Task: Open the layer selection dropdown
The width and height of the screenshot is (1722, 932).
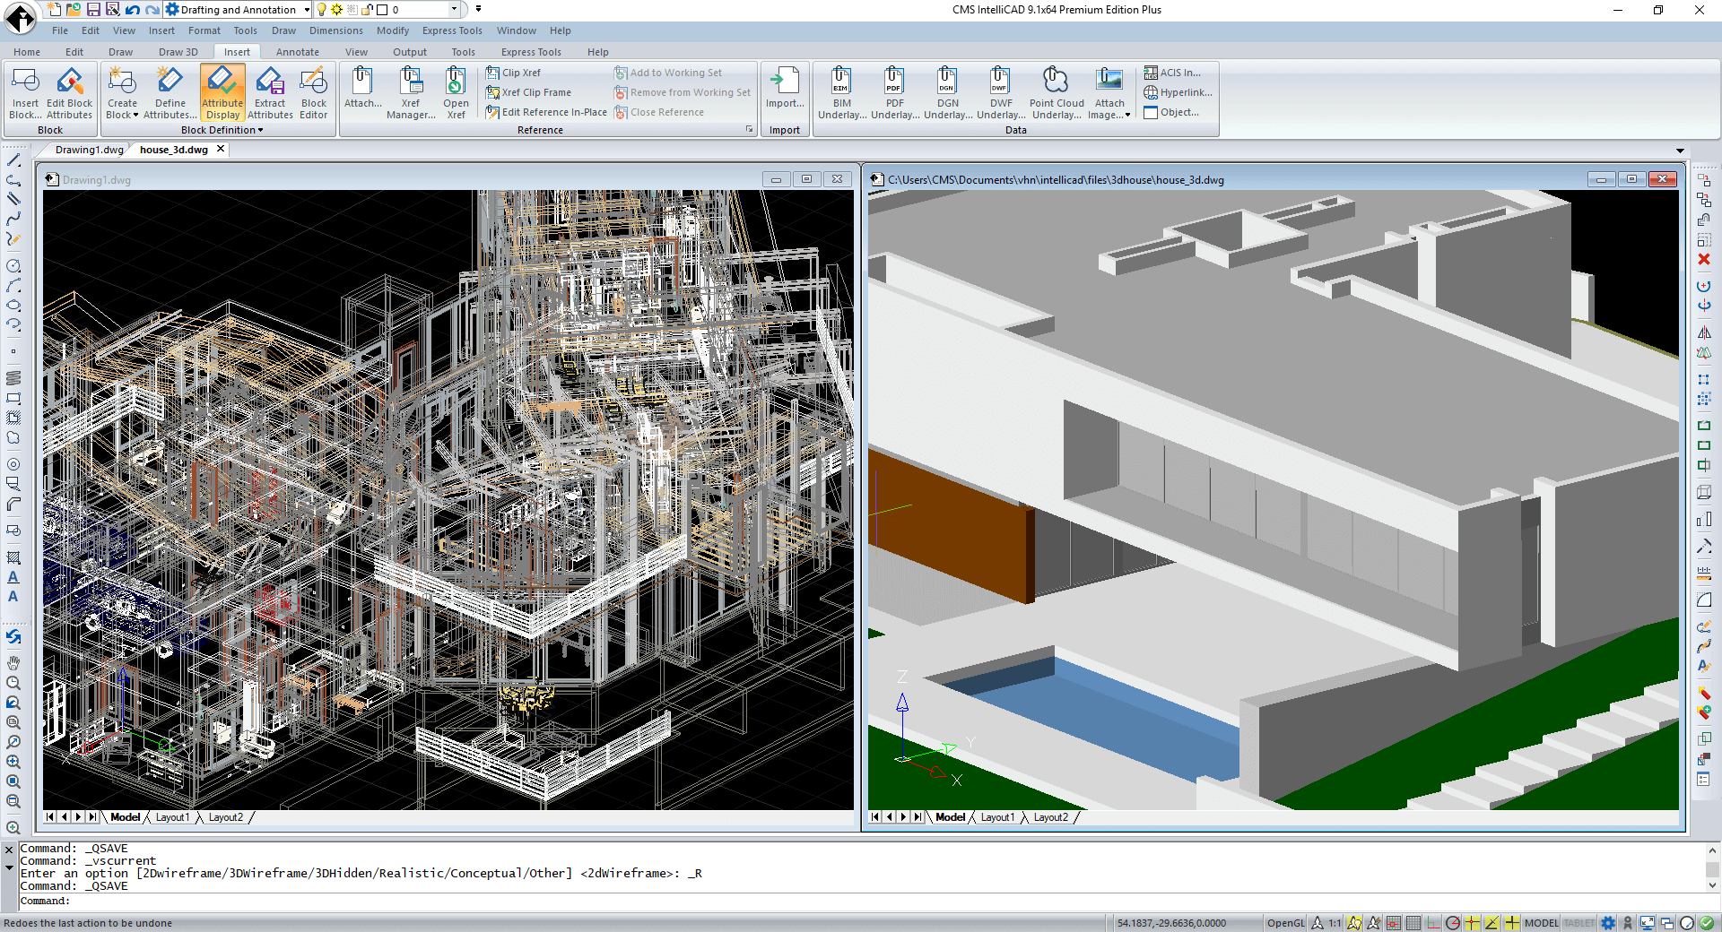Action: coord(454,10)
